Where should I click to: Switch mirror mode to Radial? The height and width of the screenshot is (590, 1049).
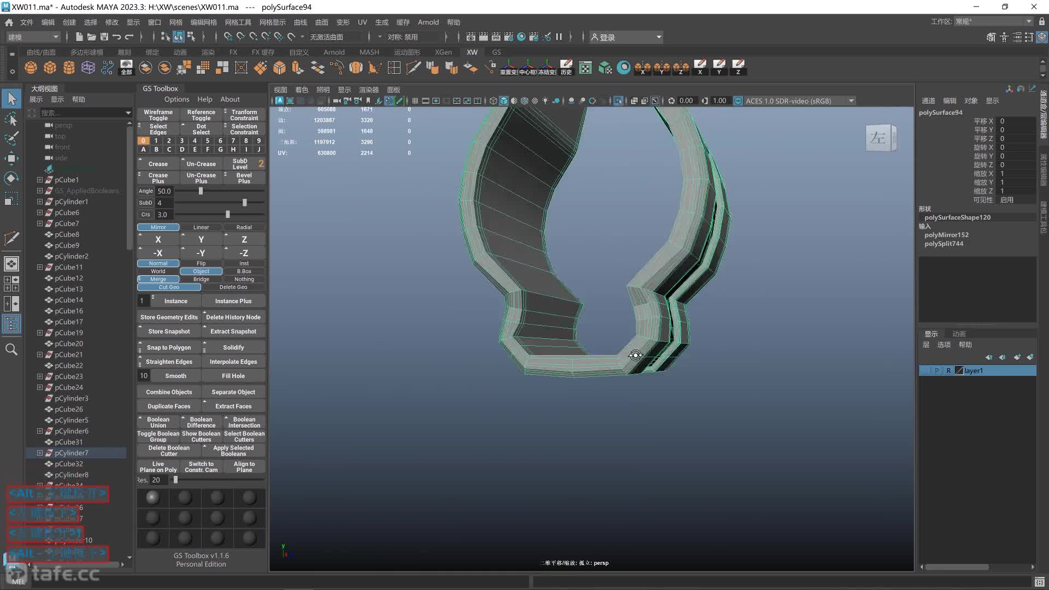pyautogui.click(x=244, y=227)
